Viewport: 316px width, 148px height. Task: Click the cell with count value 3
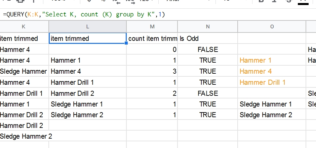[152, 71]
